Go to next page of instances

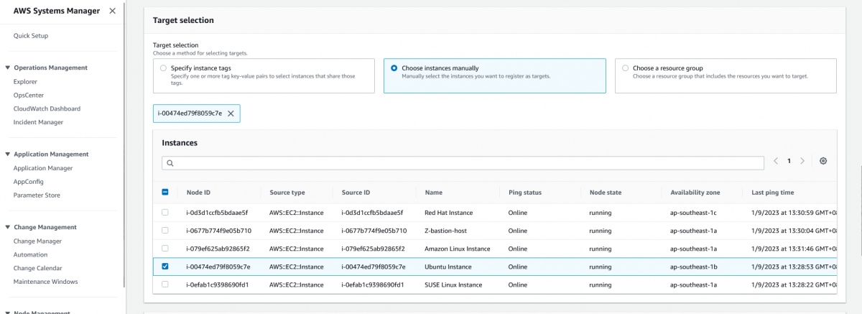tap(802, 161)
